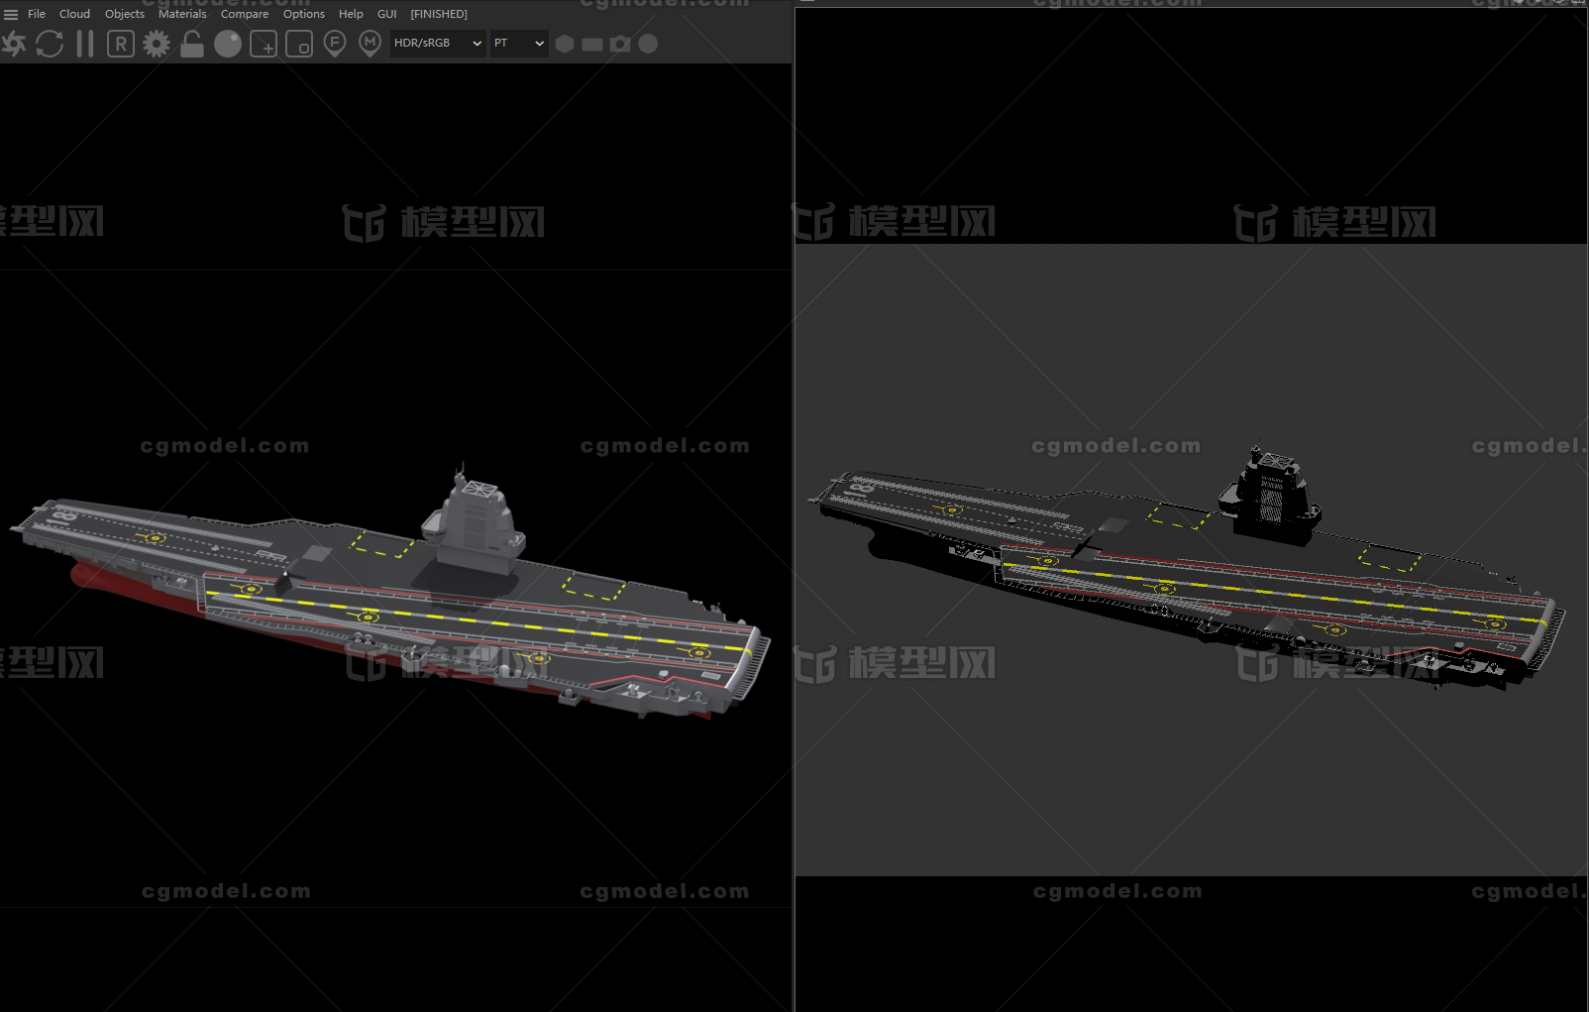Enable region render with the R icon
This screenshot has height=1012, width=1589.
120,44
